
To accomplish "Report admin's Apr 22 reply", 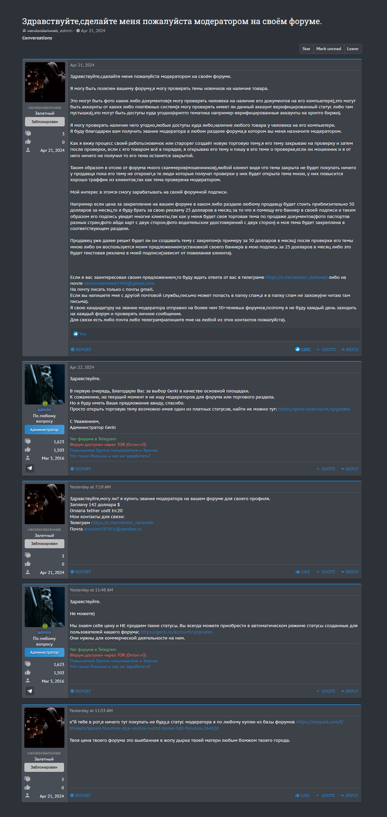I will (80, 469).
